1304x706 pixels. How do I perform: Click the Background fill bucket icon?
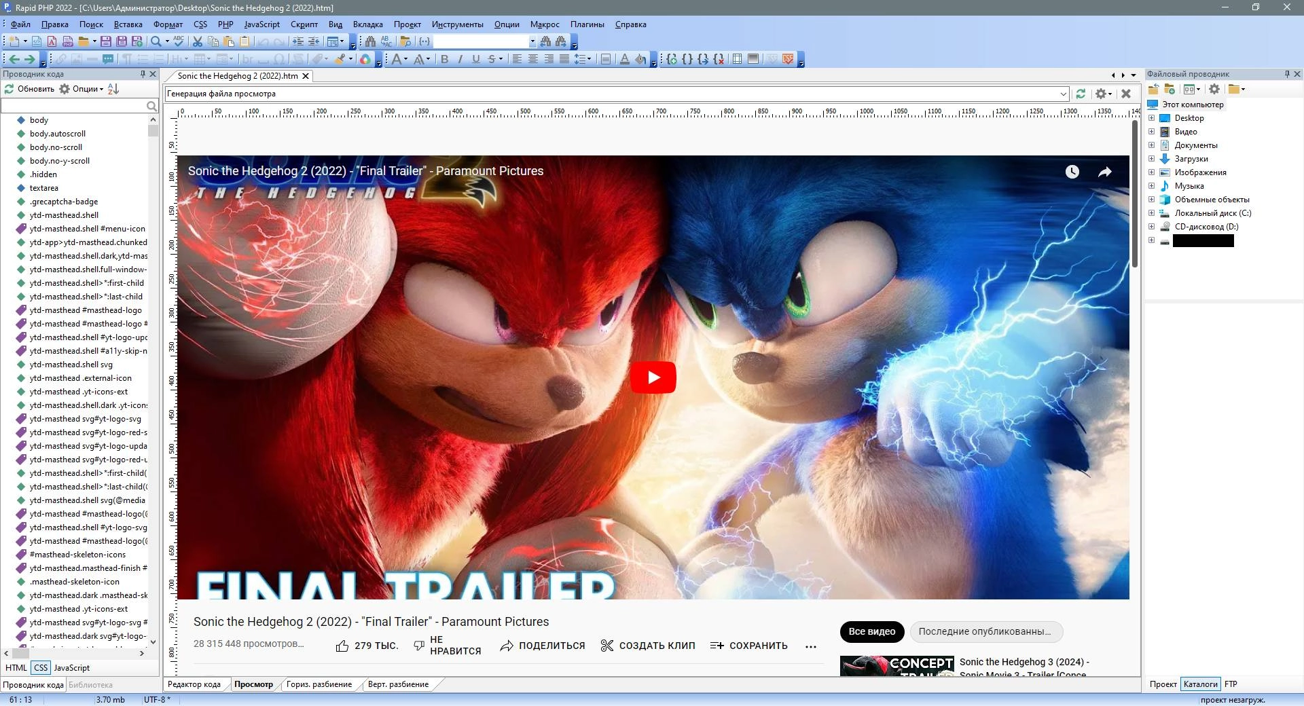640,59
